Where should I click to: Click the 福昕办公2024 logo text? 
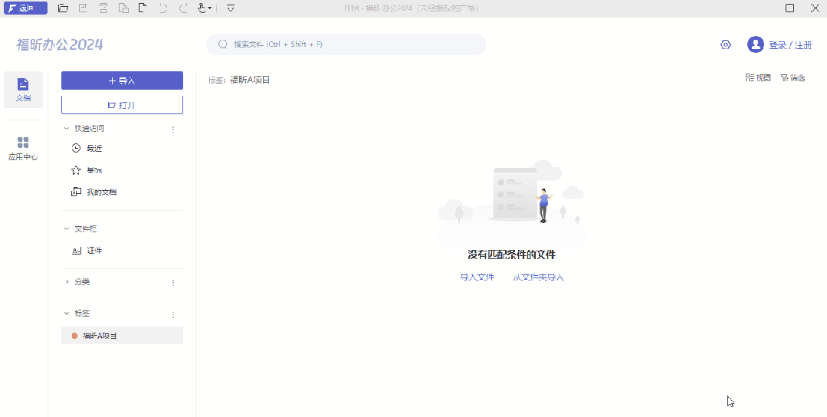(60, 44)
